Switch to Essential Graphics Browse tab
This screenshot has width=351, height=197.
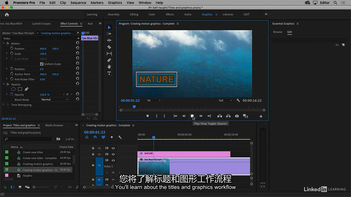point(278,32)
